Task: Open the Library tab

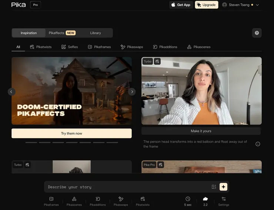Action: tap(96, 33)
